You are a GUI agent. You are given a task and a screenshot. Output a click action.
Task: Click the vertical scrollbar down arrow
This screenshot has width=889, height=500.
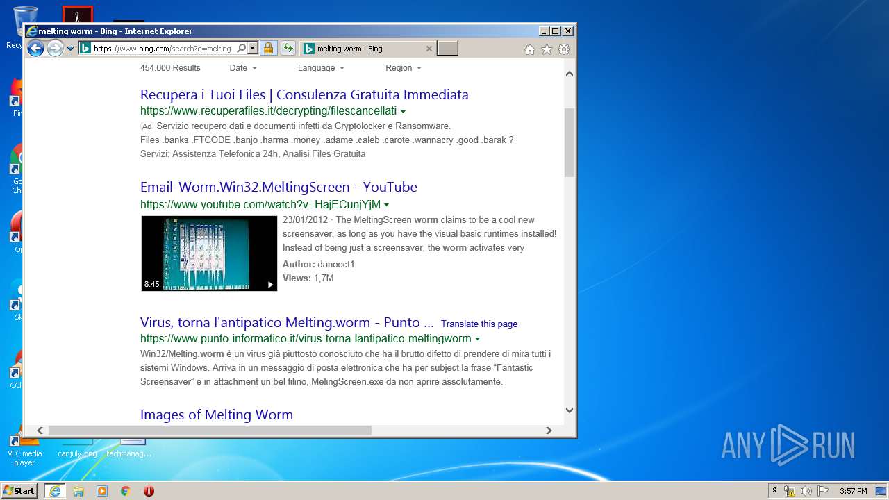point(570,410)
